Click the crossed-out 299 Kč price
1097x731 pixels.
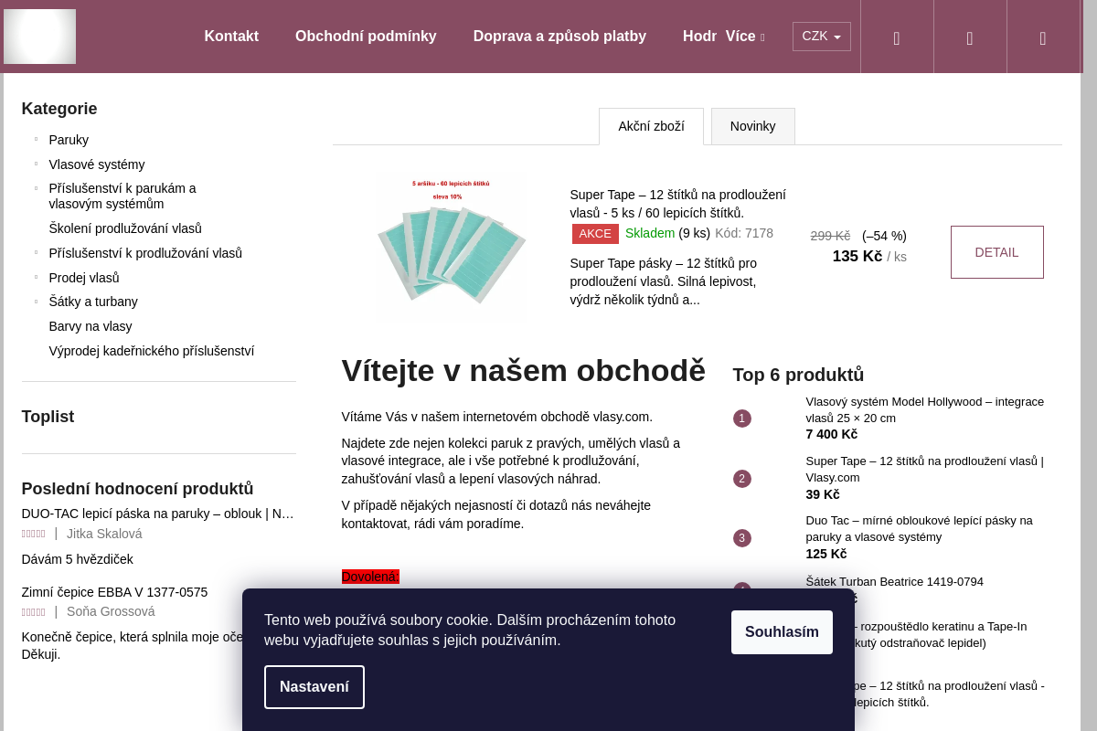click(x=830, y=236)
